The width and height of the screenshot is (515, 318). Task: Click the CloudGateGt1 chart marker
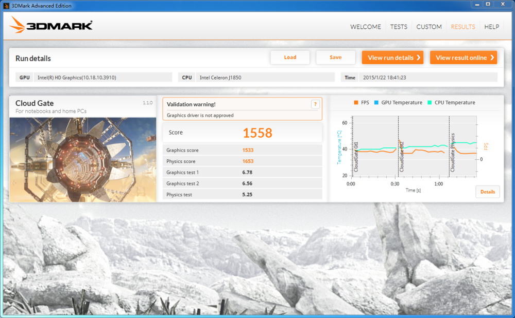(356, 157)
